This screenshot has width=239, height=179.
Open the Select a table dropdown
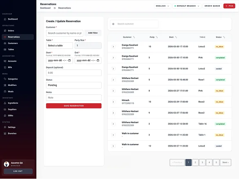[x=60, y=46]
